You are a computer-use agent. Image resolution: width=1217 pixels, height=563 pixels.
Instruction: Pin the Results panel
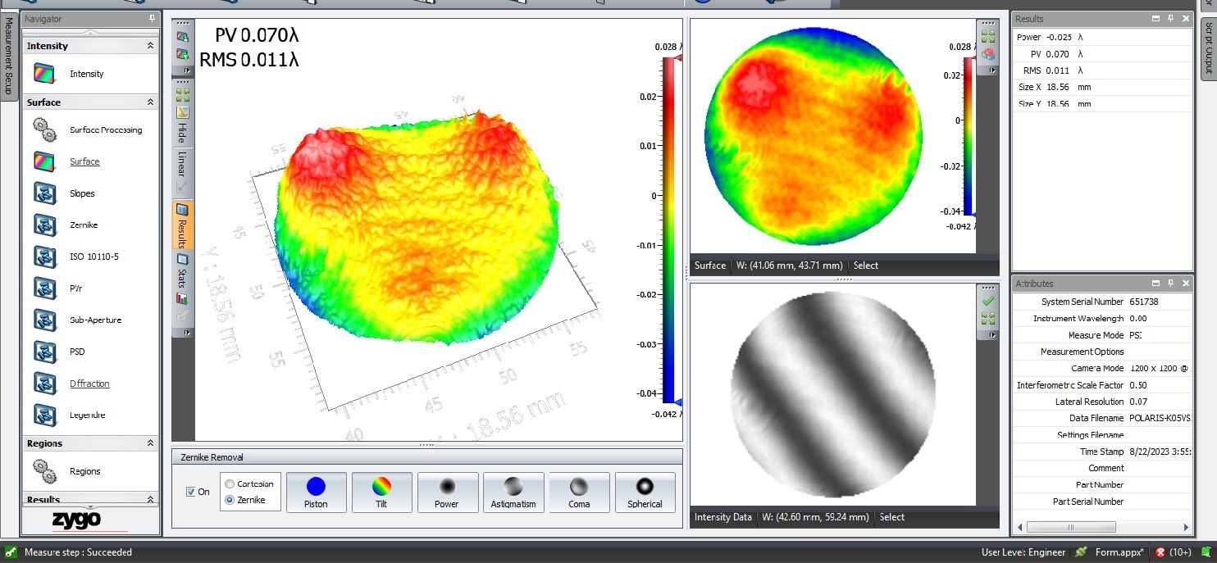point(1170,18)
